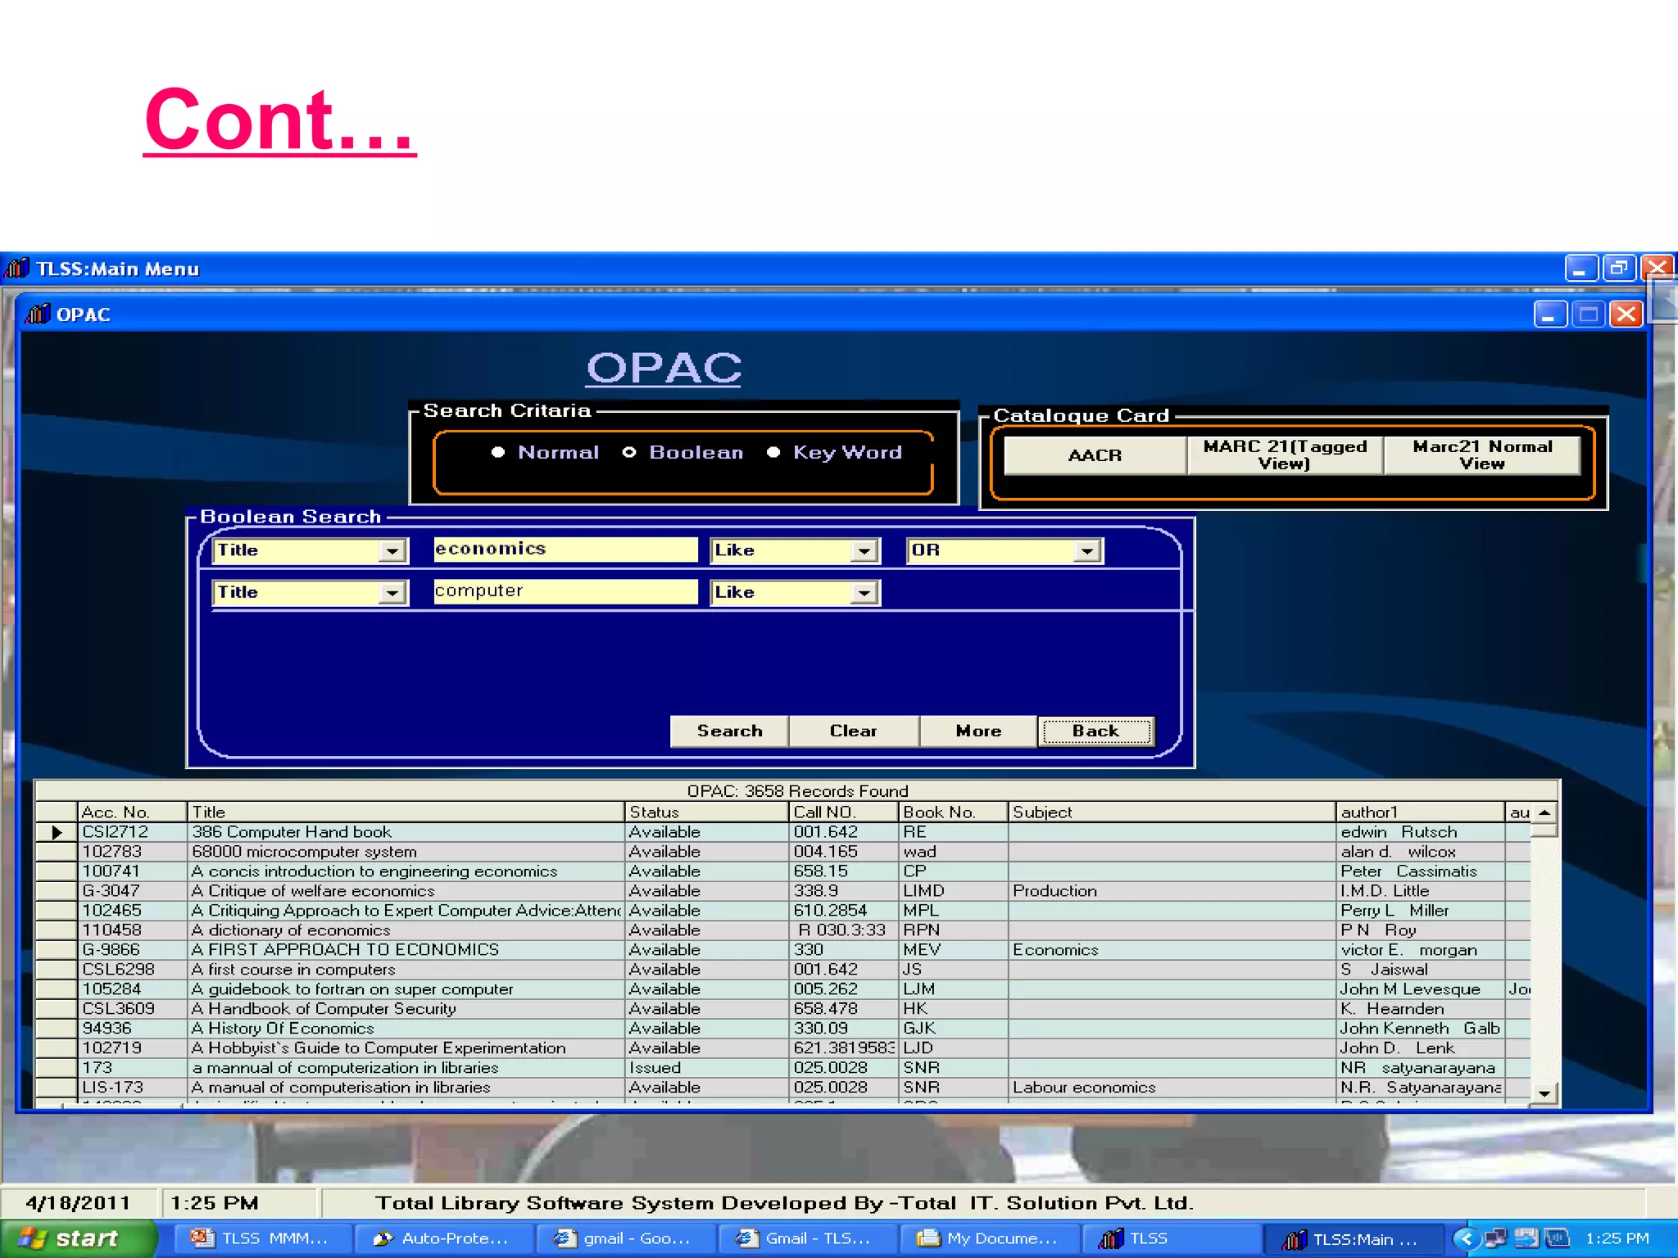Select the Normal search radio button

498,452
